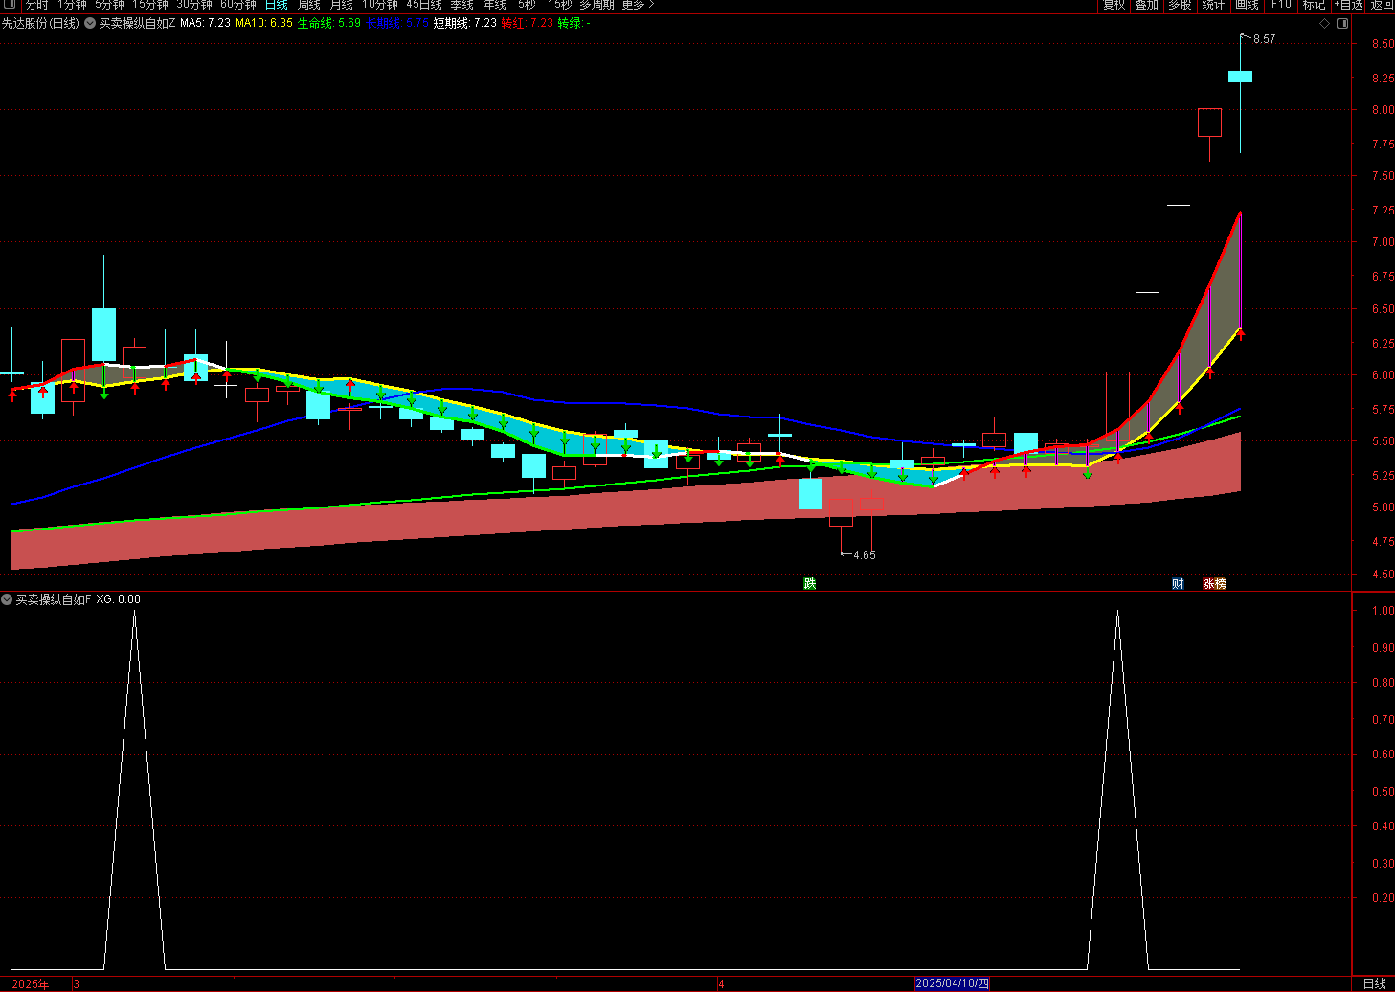
Task: Click the red hollow candlestick near 8.00
Action: [1209, 123]
